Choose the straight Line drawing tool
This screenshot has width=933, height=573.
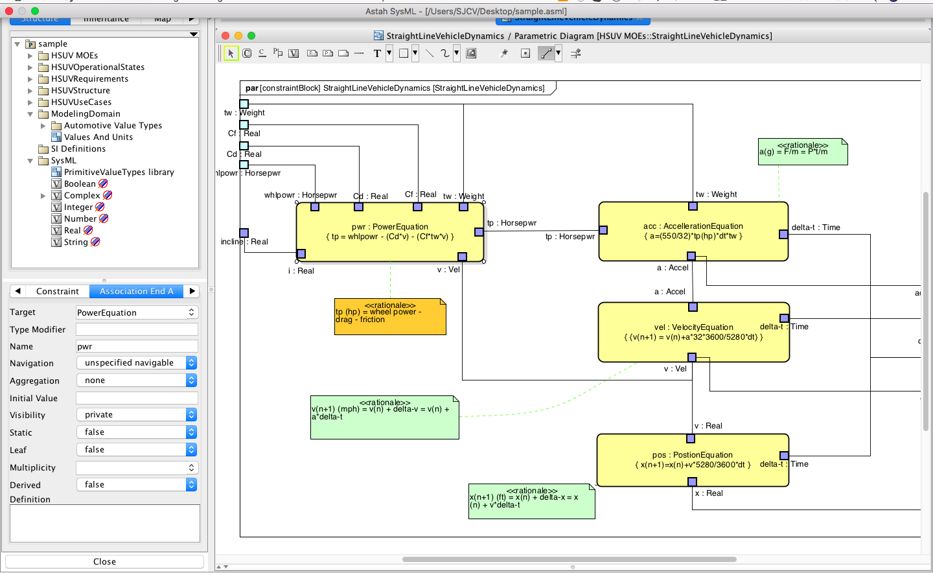[x=430, y=53]
